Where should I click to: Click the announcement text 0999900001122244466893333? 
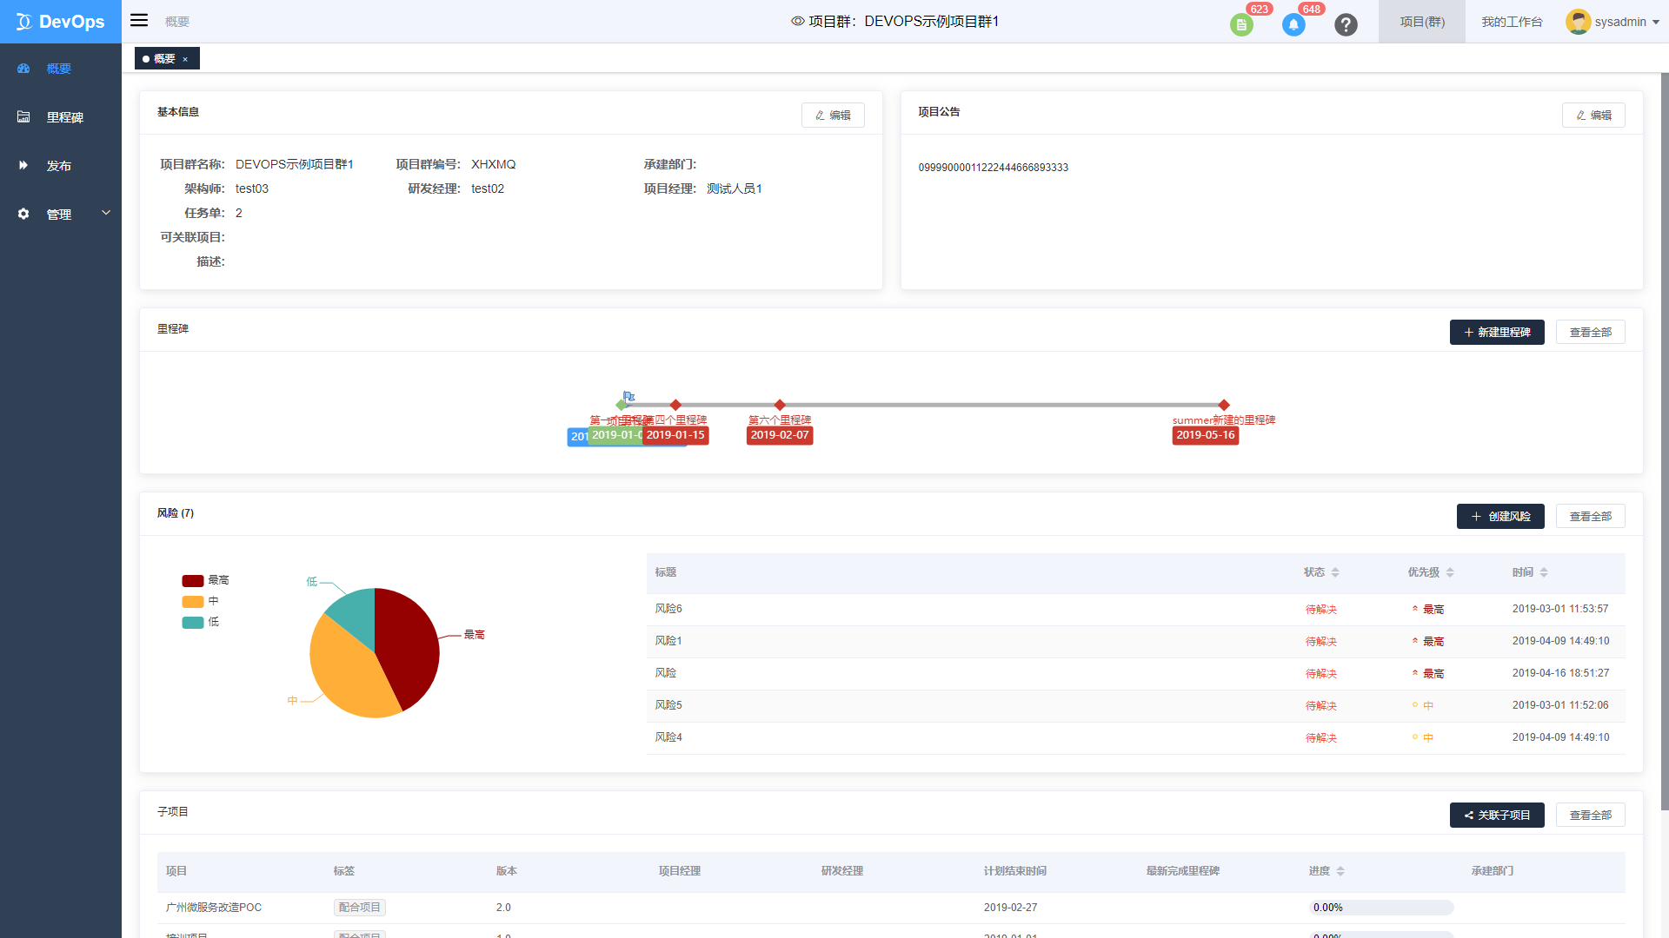994,168
